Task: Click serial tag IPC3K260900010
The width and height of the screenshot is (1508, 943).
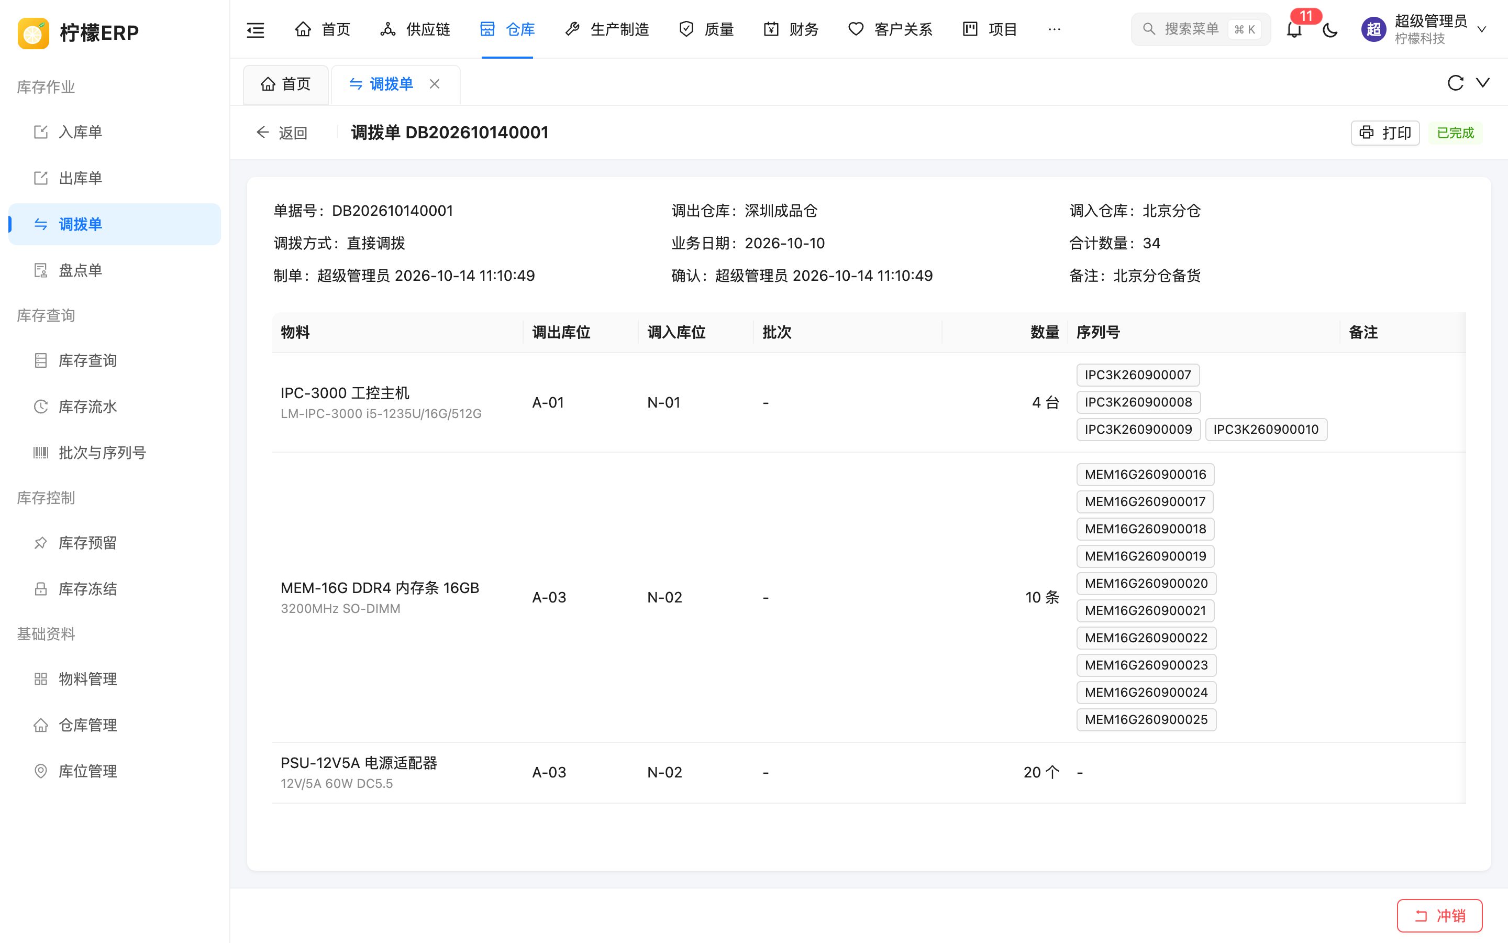Action: pyautogui.click(x=1266, y=430)
